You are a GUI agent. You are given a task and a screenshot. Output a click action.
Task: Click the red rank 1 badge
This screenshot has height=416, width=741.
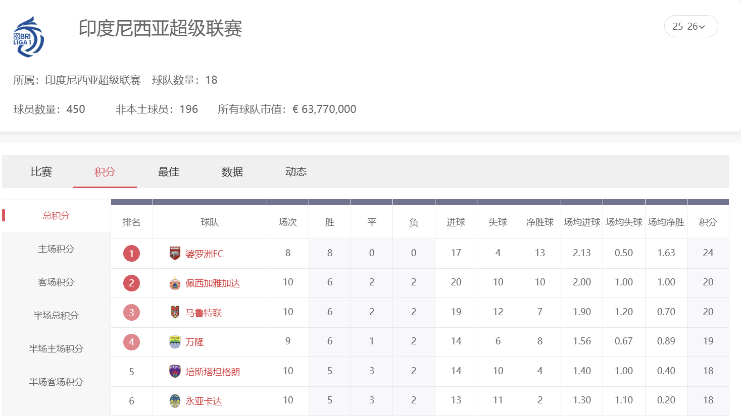pos(131,254)
